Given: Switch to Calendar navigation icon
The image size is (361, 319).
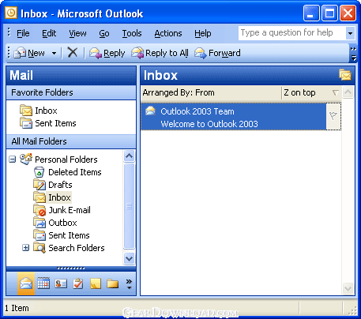Looking at the screenshot, I should click(43, 283).
